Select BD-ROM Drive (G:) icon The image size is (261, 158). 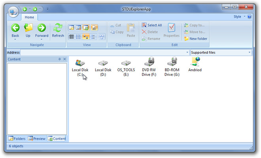click(x=172, y=67)
